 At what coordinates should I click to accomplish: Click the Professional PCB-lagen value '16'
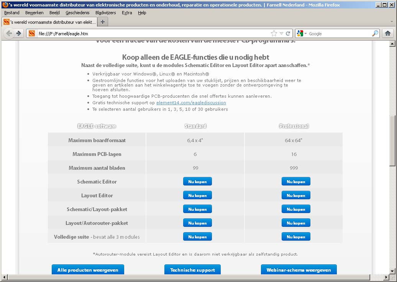pos(294,154)
